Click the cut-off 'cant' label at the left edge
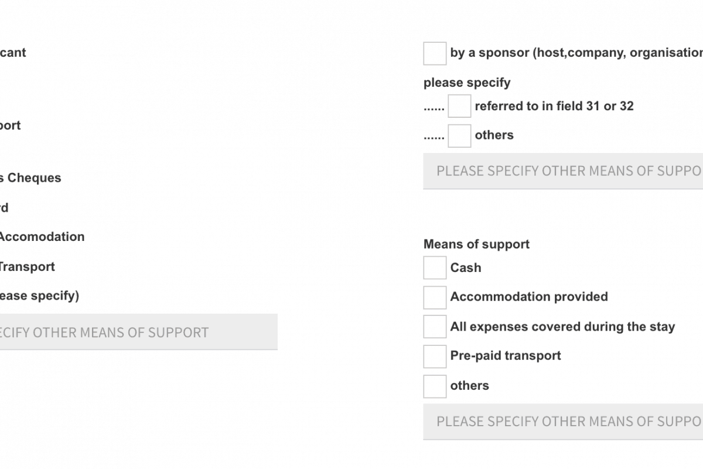 tap(13, 53)
